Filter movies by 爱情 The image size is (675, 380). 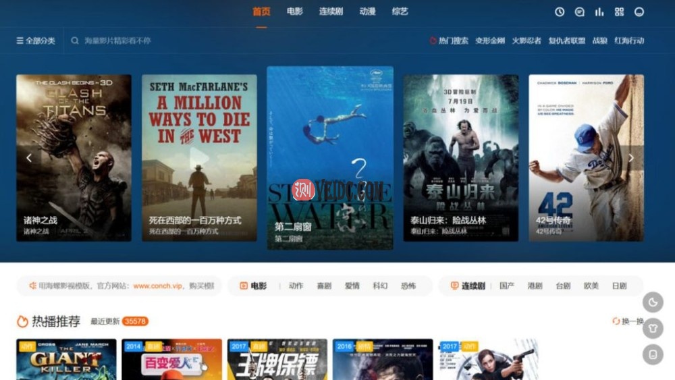coord(352,286)
